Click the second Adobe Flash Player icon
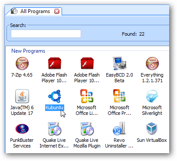Image resolution: width=177 pixels, height=161 pixels. coord(87,64)
